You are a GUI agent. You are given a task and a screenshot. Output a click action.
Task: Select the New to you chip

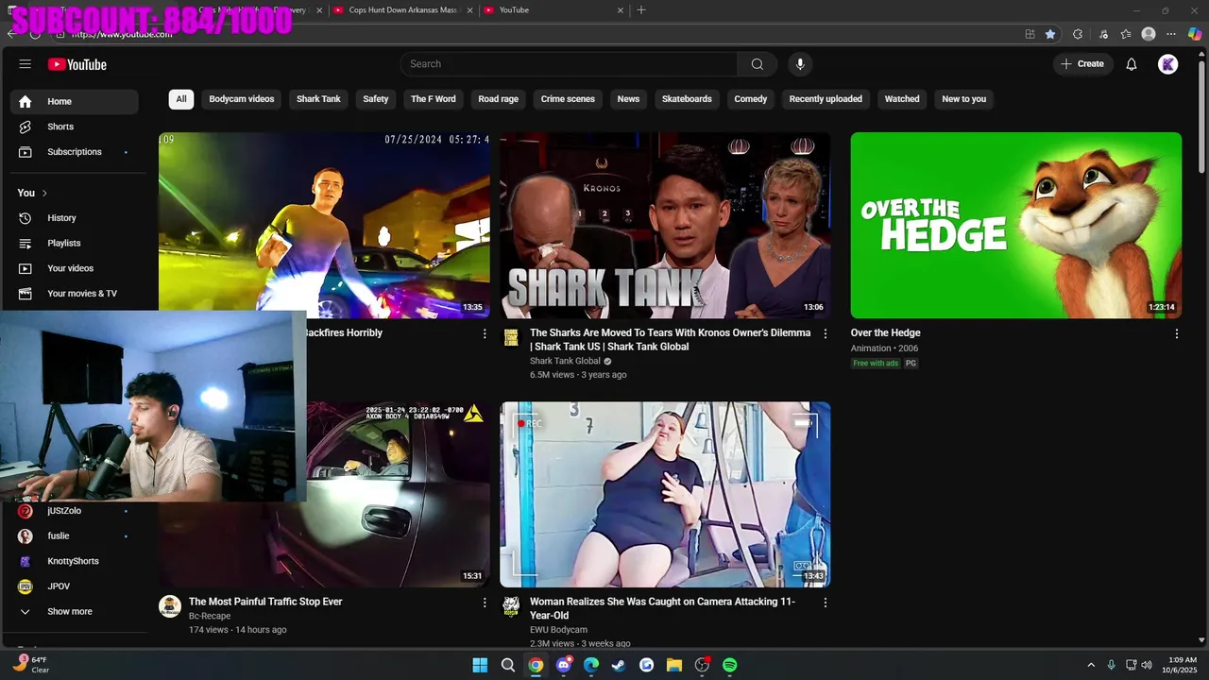pos(964,99)
